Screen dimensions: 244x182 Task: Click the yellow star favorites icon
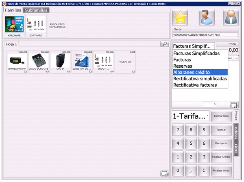(x=180, y=17)
